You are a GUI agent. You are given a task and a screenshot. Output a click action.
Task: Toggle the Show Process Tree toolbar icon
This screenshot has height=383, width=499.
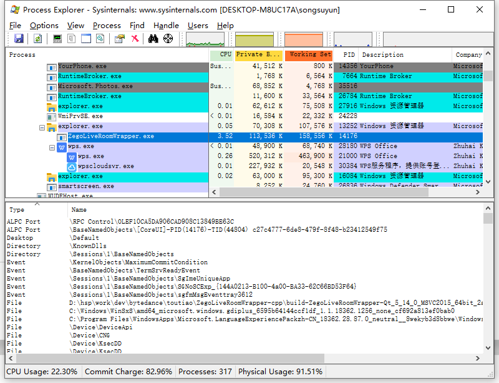(72, 39)
